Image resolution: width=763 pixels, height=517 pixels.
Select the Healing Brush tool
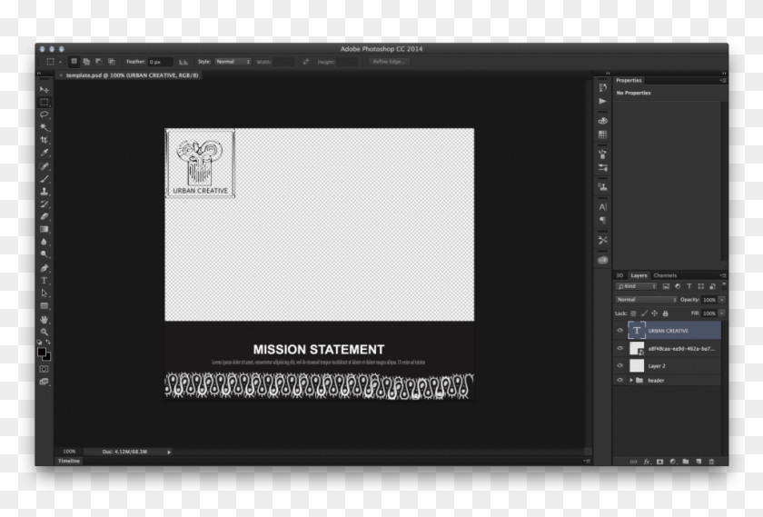pyautogui.click(x=45, y=166)
